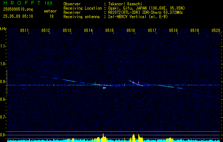Click time marker 0511
This screenshot has width=223, height=142.
tap(24, 31)
